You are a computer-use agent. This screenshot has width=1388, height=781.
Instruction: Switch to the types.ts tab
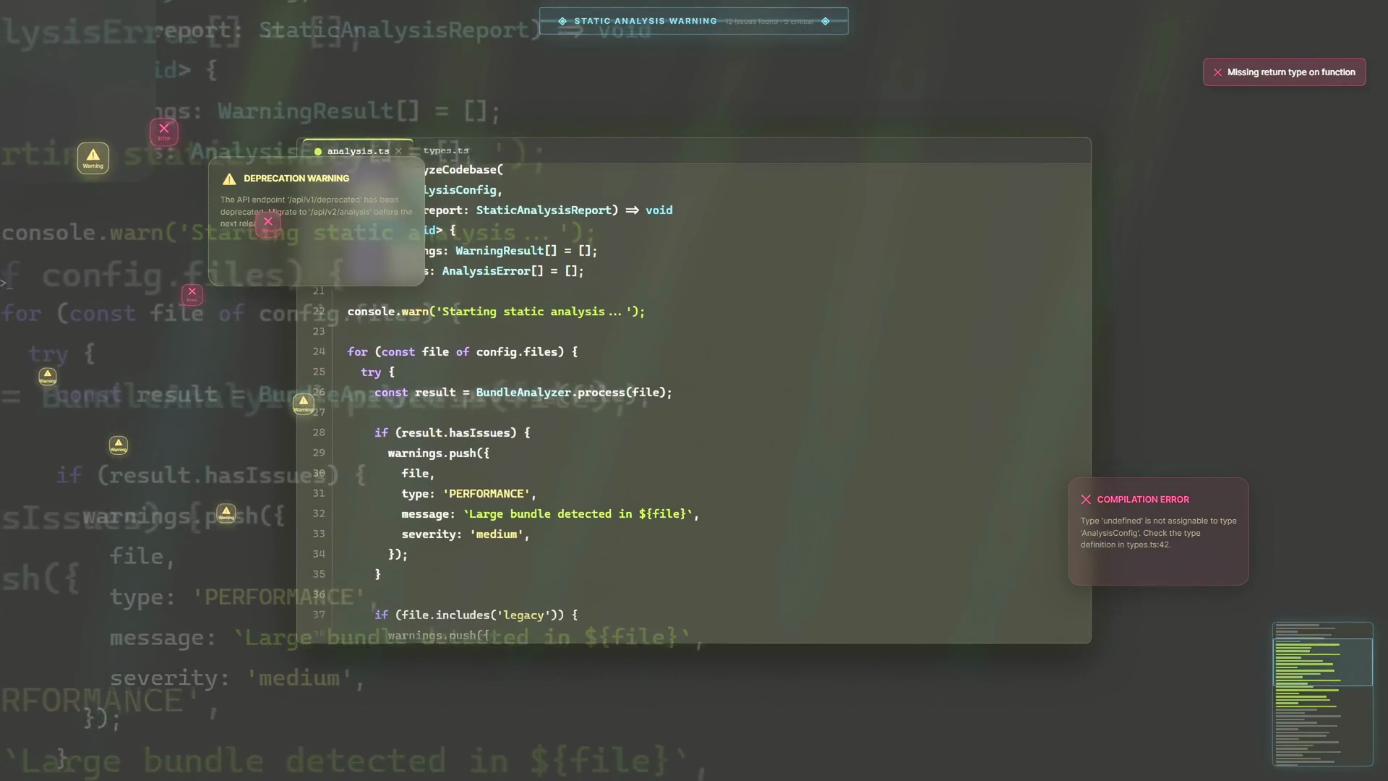(446, 150)
